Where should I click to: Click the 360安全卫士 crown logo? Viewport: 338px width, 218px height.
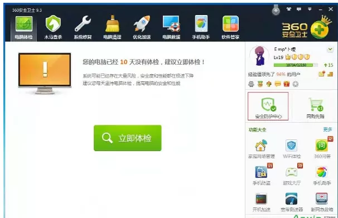(x=307, y=27)
